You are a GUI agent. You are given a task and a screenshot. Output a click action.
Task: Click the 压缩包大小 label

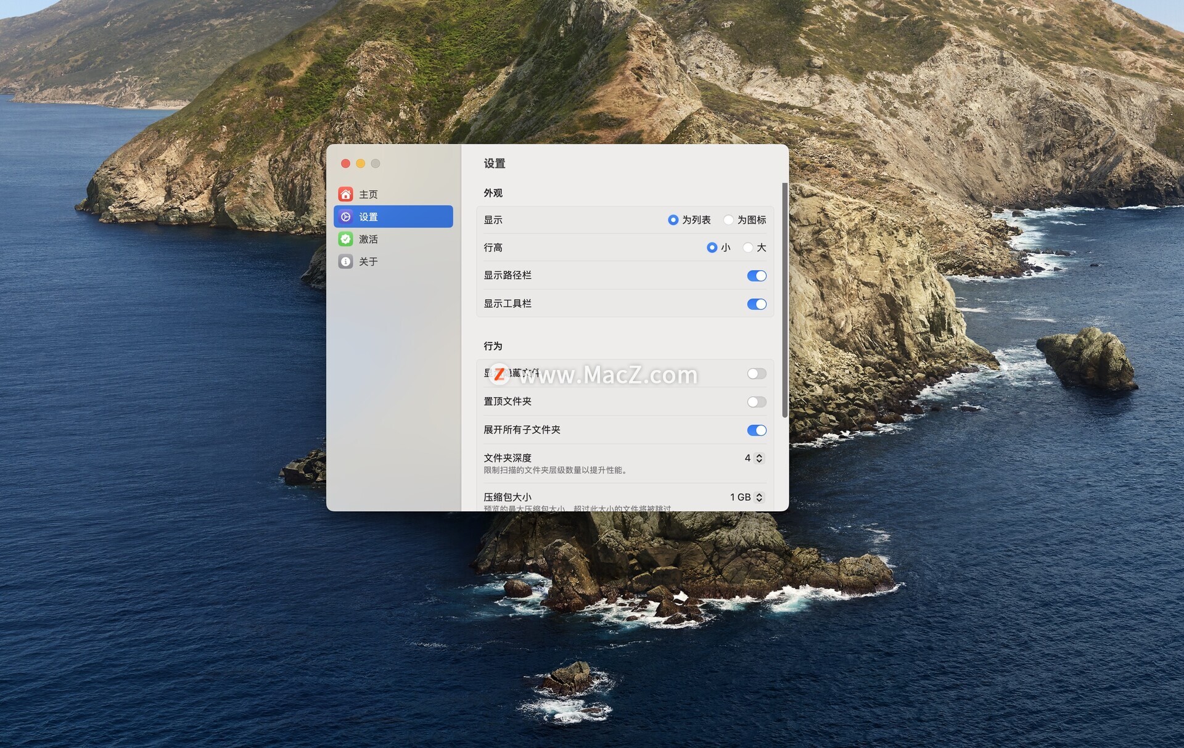(x=508, y=497)
